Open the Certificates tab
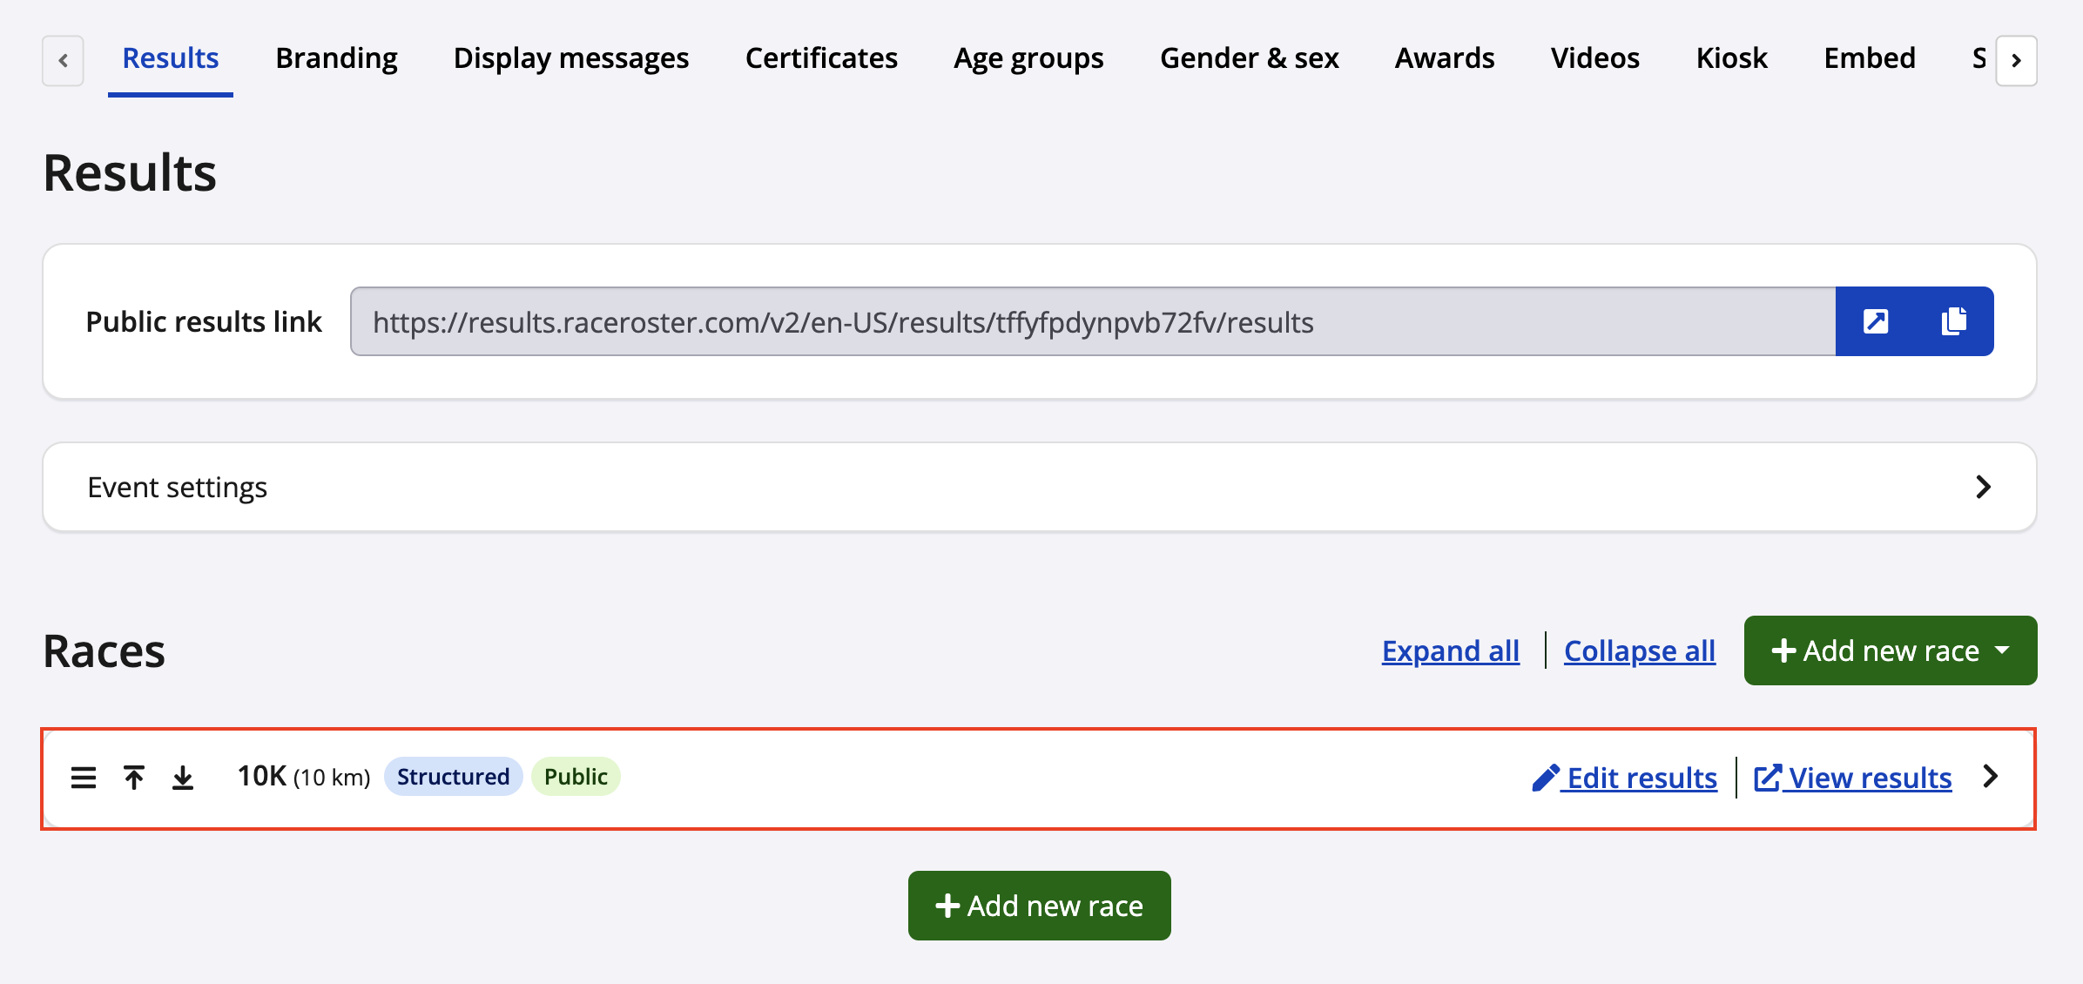This screenshot has height=984, width=2083. [821, 58]
